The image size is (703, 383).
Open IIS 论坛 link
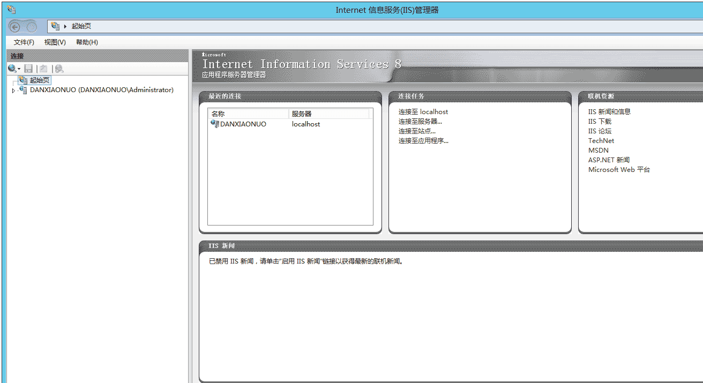[x=600, y=131]
